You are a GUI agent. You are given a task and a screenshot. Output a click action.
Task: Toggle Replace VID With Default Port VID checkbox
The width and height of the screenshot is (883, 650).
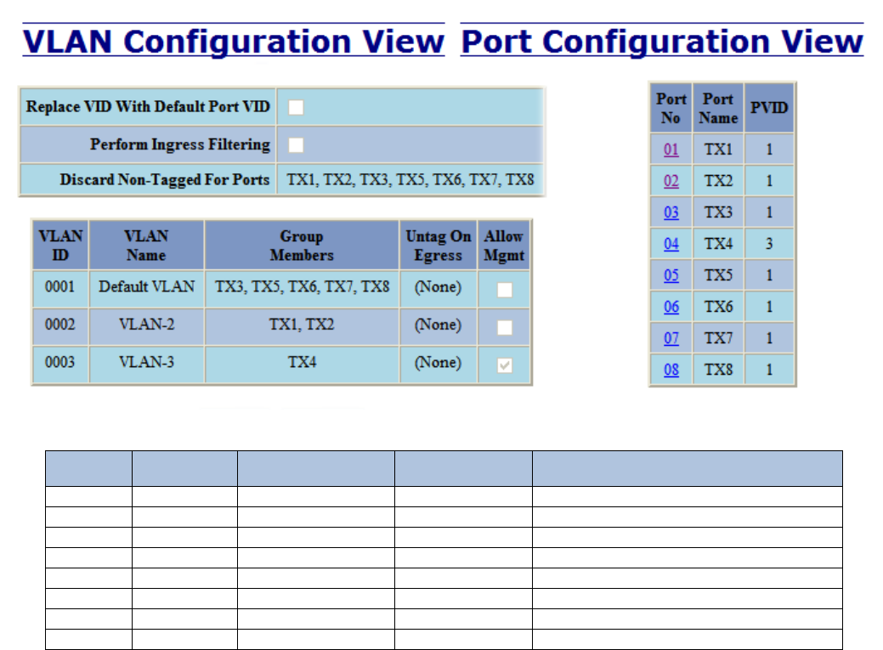point(297,107)
